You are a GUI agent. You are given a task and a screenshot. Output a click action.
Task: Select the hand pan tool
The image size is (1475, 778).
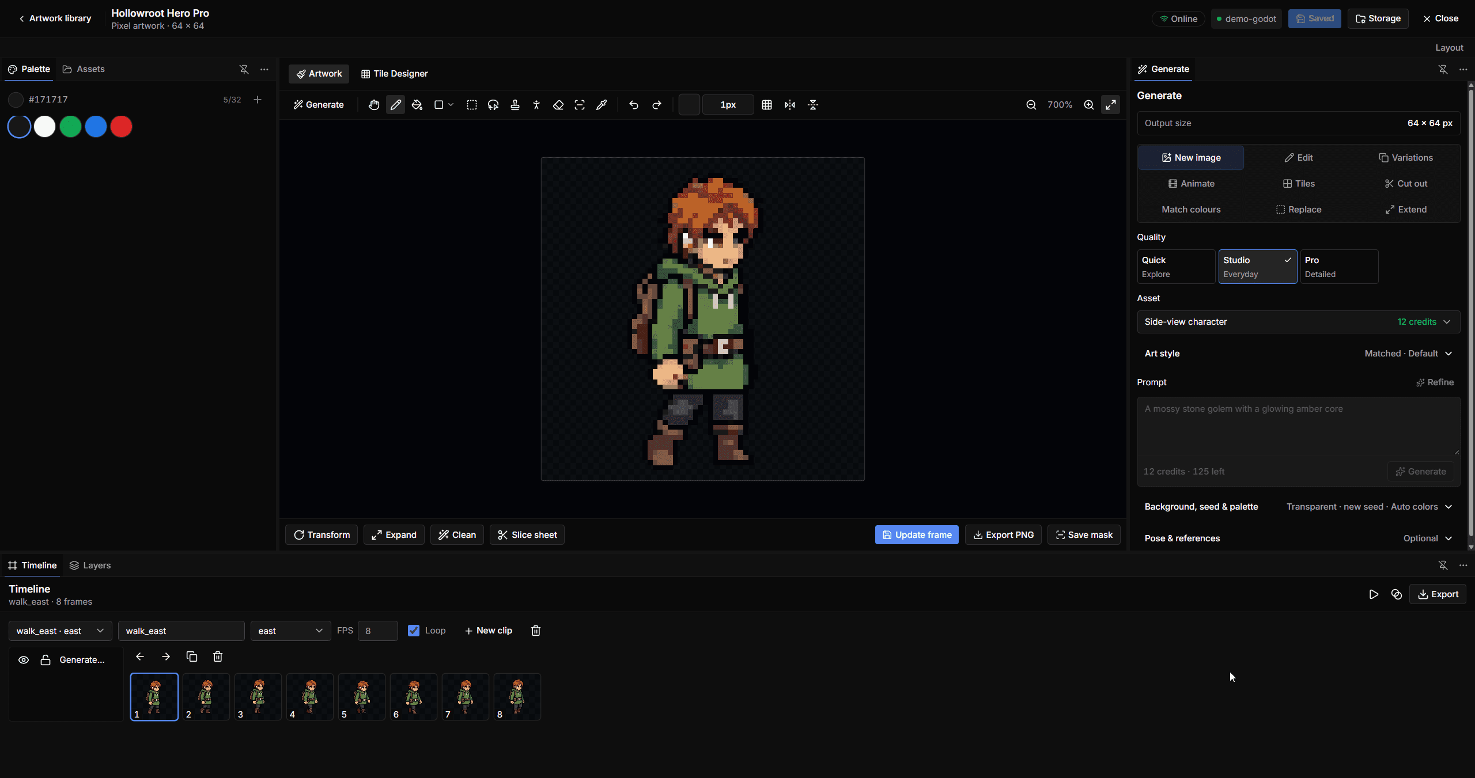374,105
